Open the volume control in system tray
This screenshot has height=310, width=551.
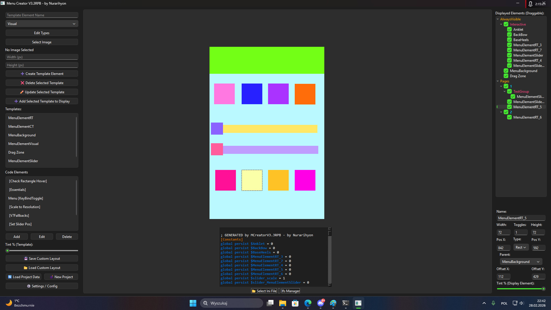(x=522, y=303)
